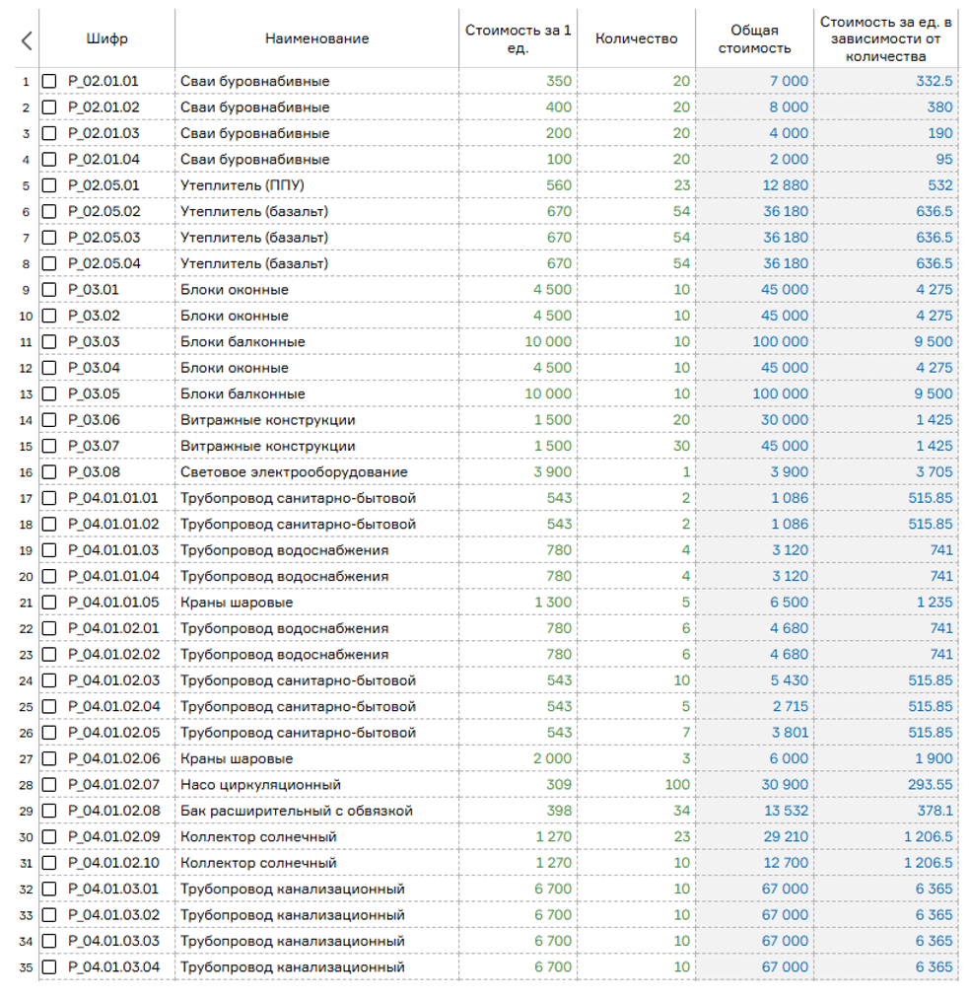Image resolution: width=969 pixels, height=998 pixels.
Task: Check the box for row P_02.01.01
Action: pyautogui.click(x=50, y=81)
